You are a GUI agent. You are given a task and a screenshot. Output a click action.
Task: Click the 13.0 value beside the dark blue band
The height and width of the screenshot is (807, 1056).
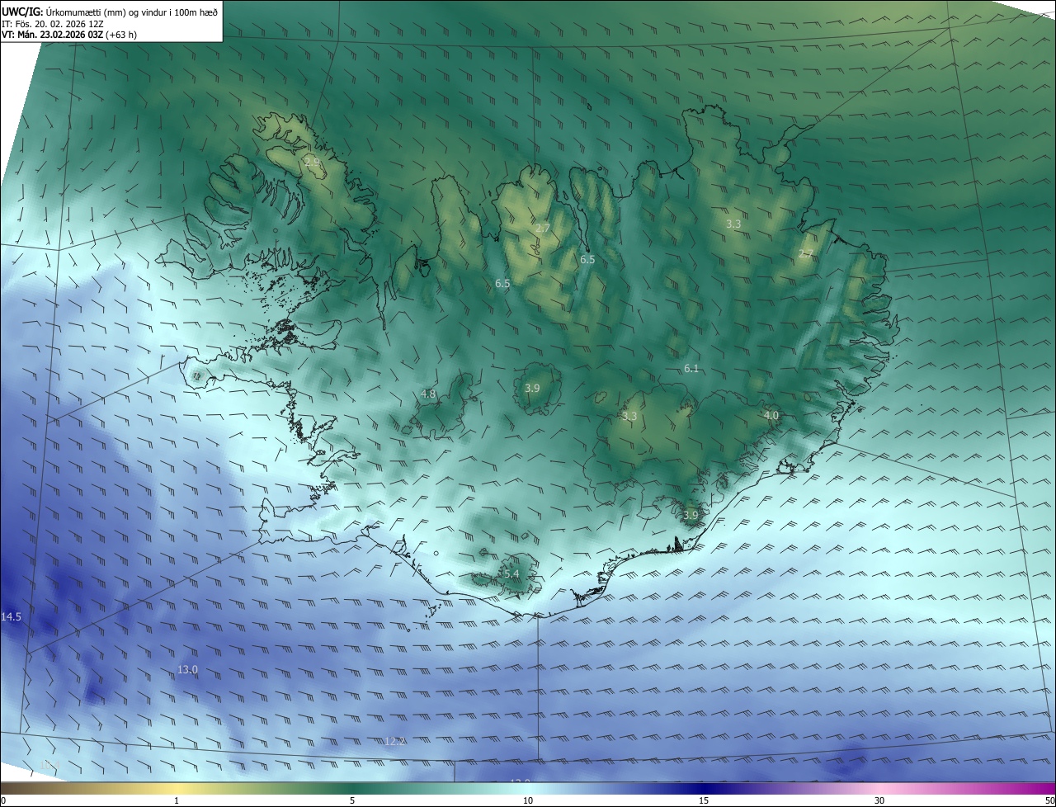click(187, 669)
